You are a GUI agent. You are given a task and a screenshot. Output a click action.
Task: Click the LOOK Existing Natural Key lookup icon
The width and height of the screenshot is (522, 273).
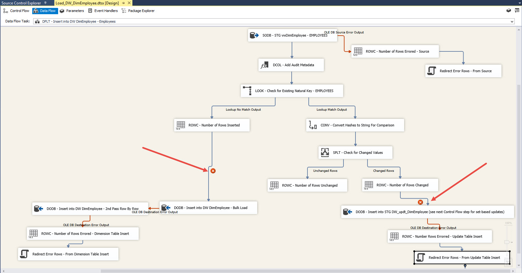tap(247, 91)
